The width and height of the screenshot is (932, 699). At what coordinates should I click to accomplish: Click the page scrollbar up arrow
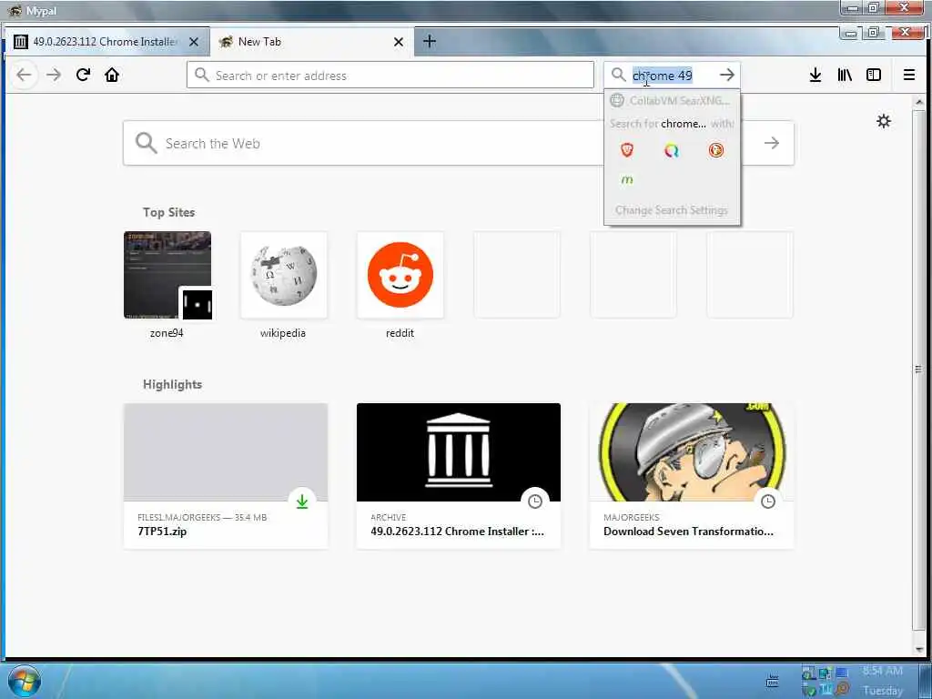coord(919,102)
